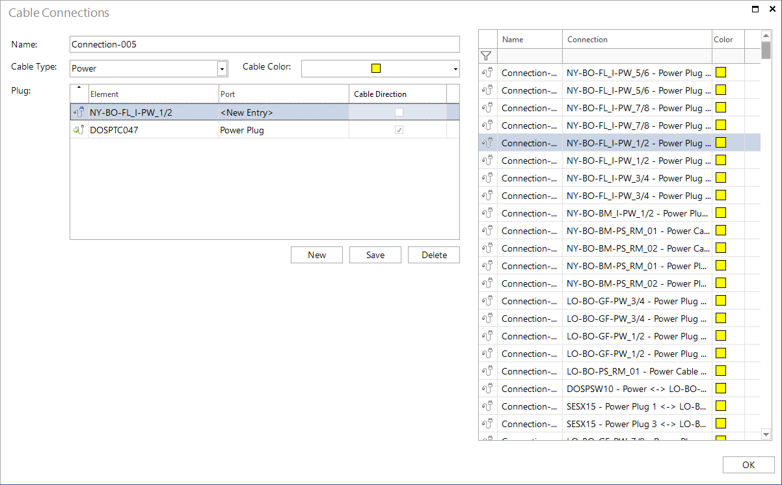Click the filter funnel icon in the grid
This screenshot has width=782, height=485.
pyautogui.click(x=486, y=56)
